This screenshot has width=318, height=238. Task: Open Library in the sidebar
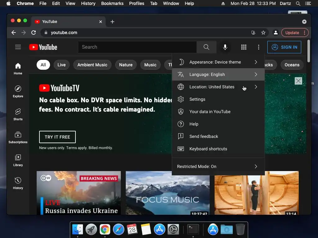point(18,161)
